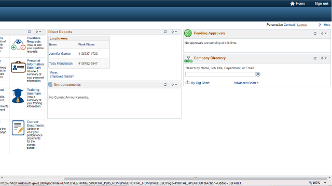Click the zoom magnifier icon in status bar
332x186 pixels.
[x=310, y=182]
